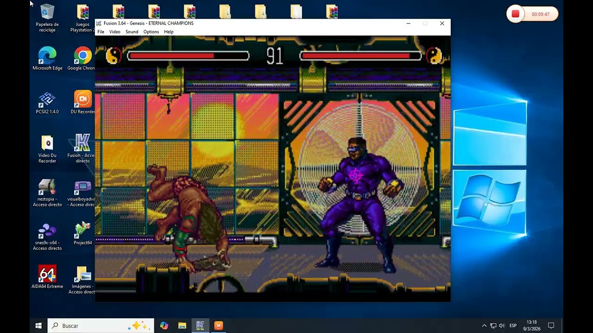Switch the ESP input language indicator
The height and width of the screenshot is (333, 593).
click(x=513, y=326)
